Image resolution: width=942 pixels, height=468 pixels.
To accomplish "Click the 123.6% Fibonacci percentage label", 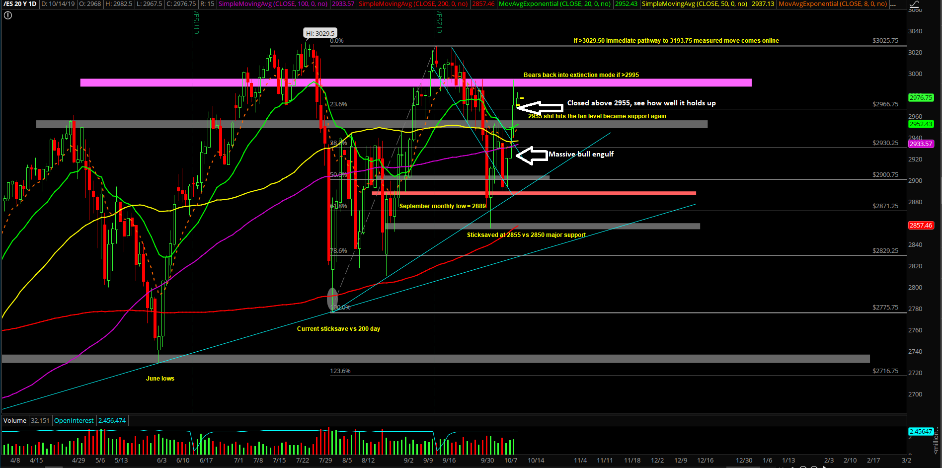I will pos(340,371).
